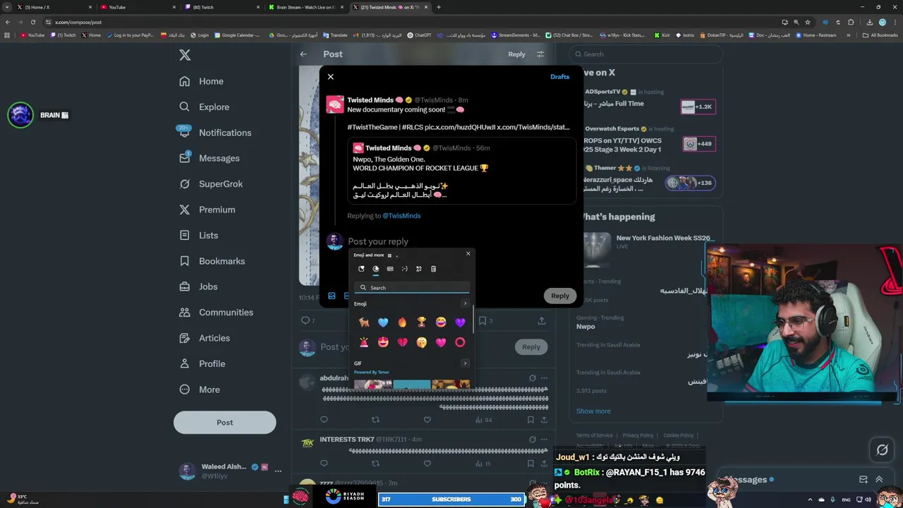Click the Post your reply text field
The width and height of the screenshot is (903, 508).
coord(378,241)
